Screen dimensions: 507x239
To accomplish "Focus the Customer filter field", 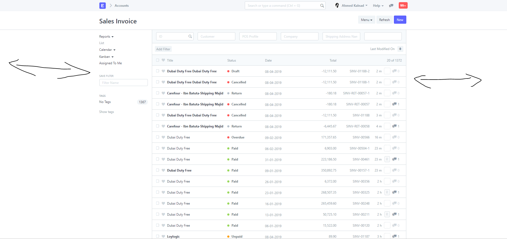I will tap(216, 36).
